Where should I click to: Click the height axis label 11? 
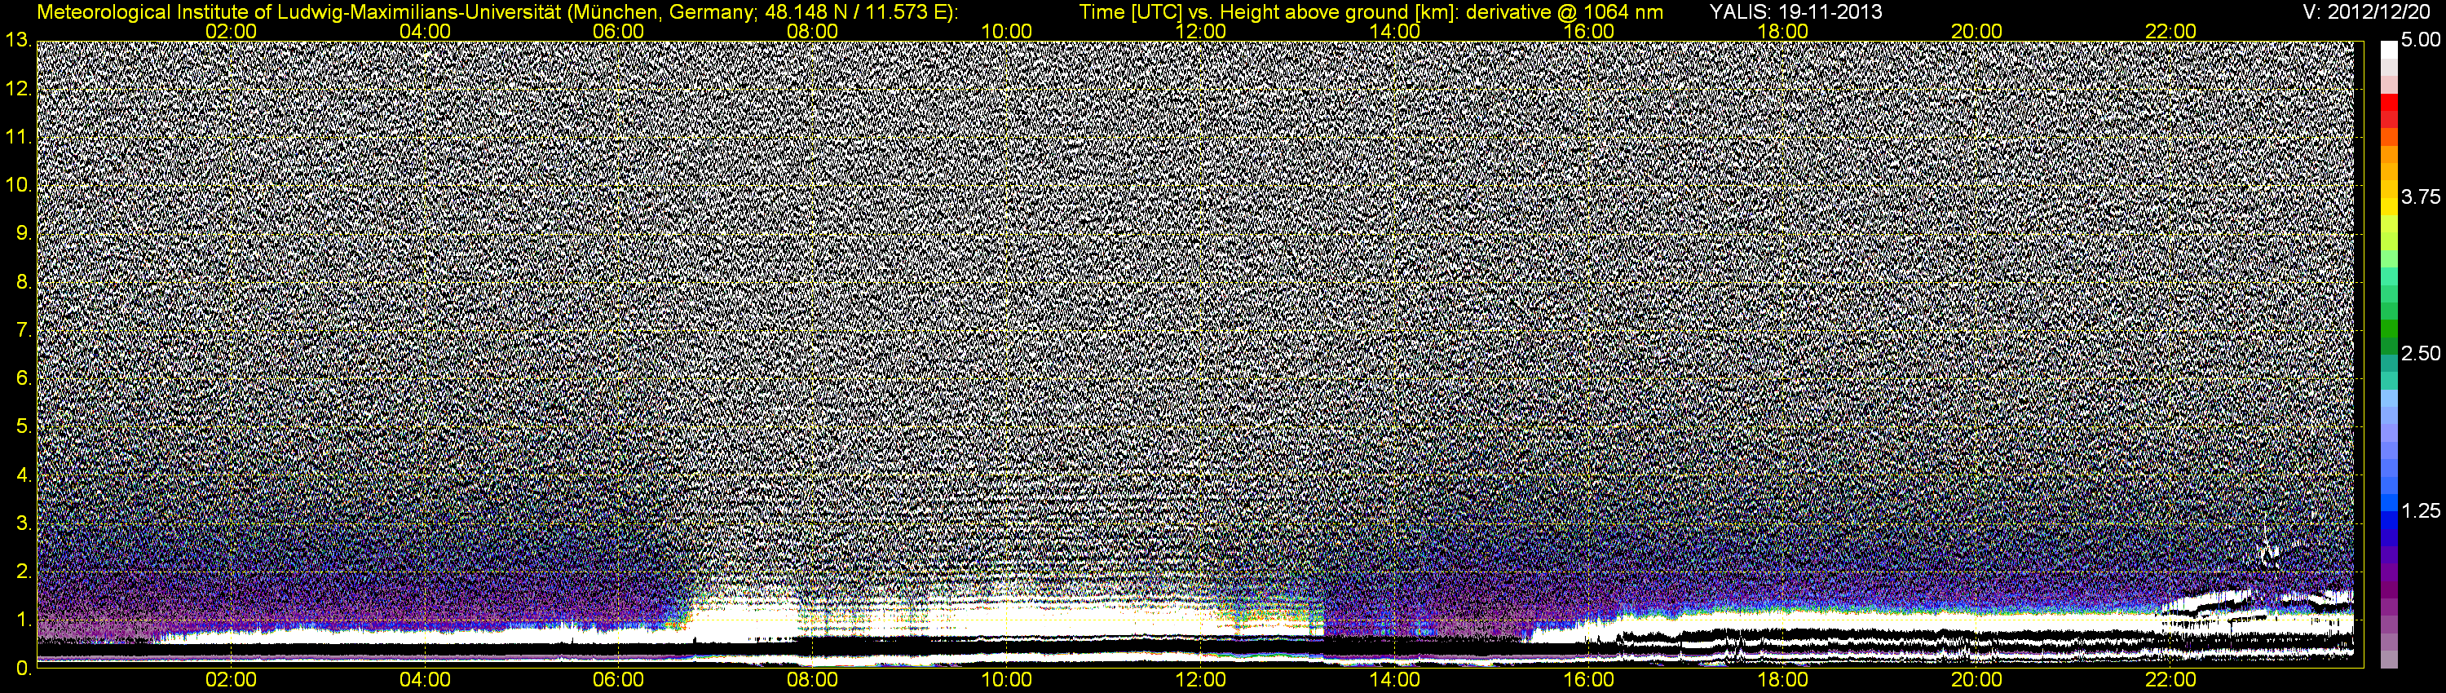pos(18,138)
